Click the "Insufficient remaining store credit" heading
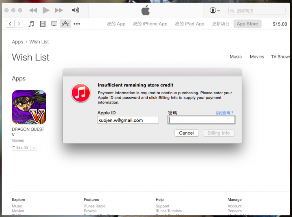Screen dimensions: 292x217 click(135, 85)
